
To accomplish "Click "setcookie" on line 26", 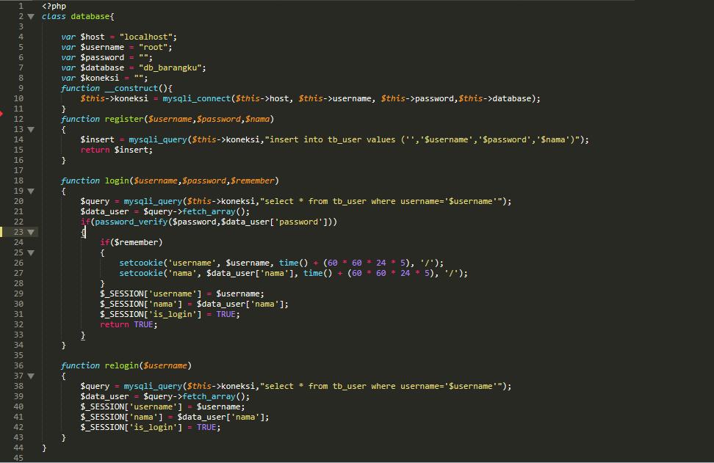I will 141,263.
